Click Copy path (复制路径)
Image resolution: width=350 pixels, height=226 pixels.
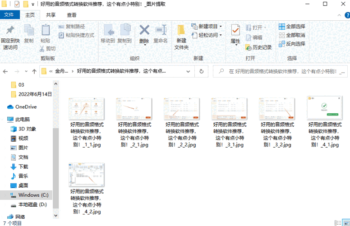pos(72,26)
